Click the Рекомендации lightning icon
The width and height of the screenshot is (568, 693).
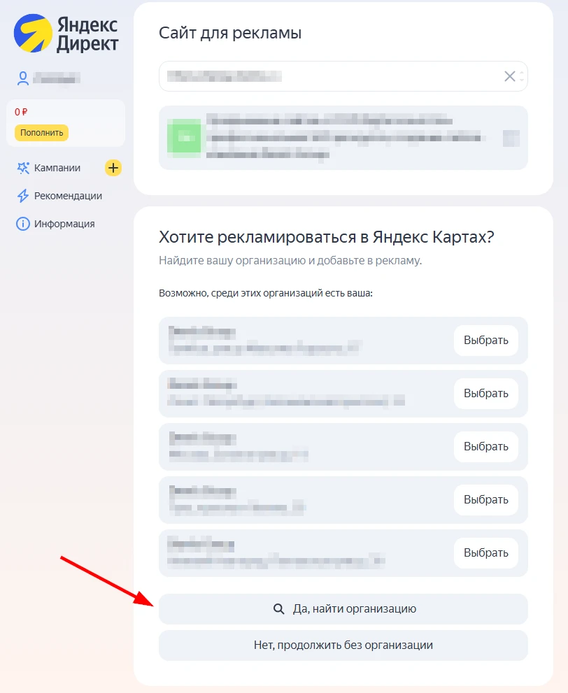point(23,196)
